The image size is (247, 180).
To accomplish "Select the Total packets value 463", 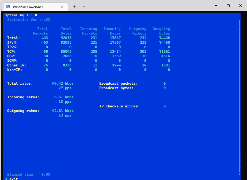I will [x=45, y=38].
